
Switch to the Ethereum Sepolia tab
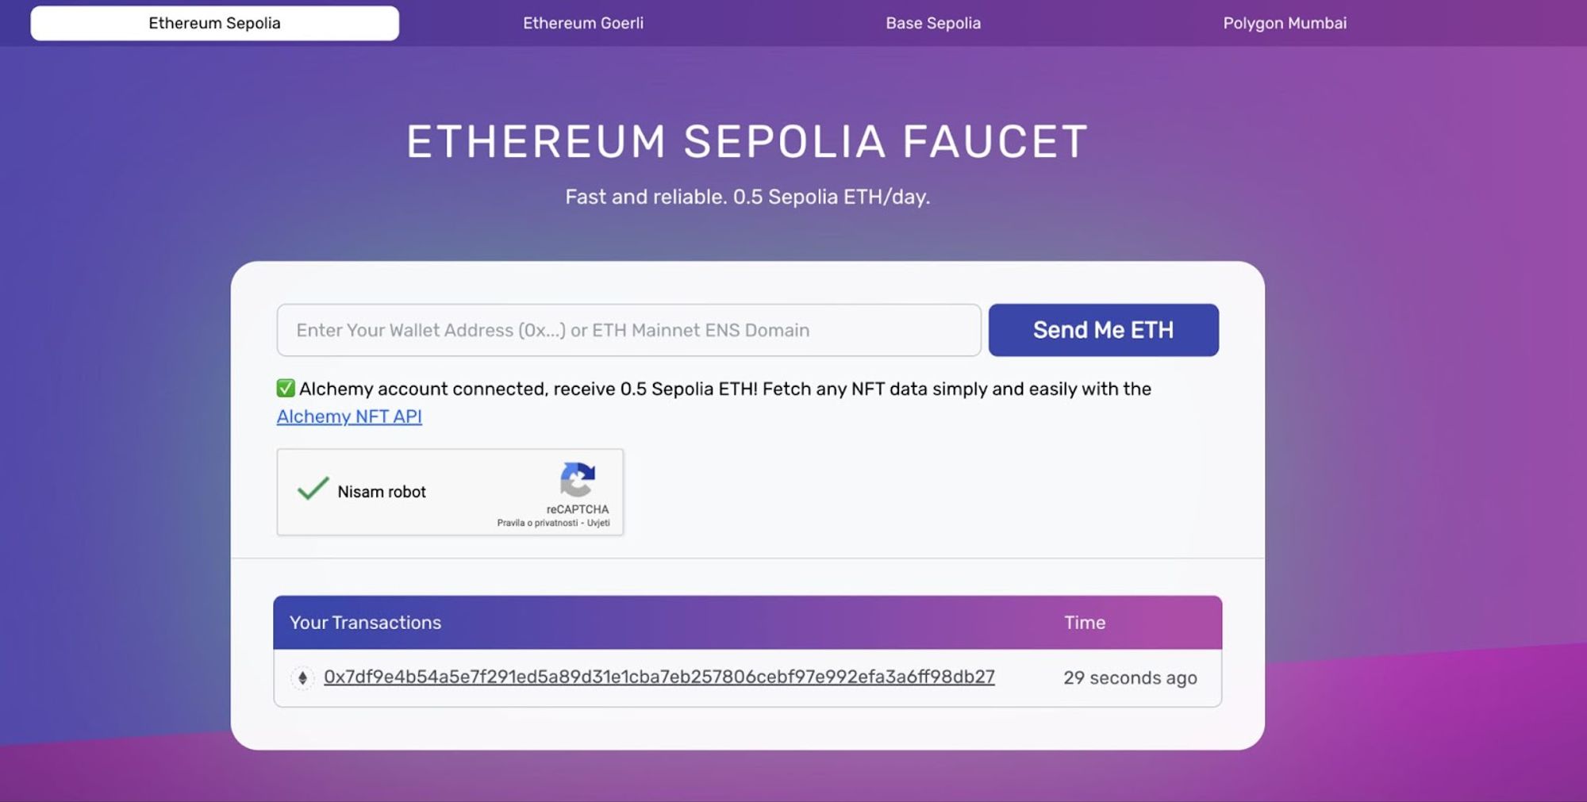[214, 23]
